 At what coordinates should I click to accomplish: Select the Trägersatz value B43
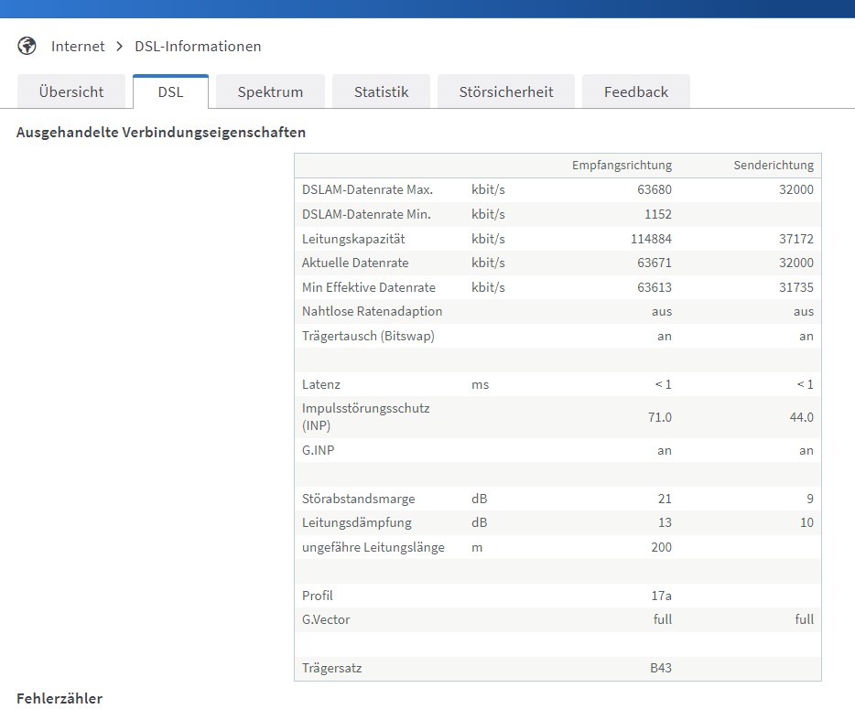pos(660,668)
